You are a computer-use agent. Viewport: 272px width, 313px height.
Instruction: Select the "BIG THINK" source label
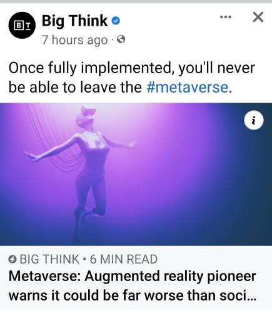[x=49, y=259]
